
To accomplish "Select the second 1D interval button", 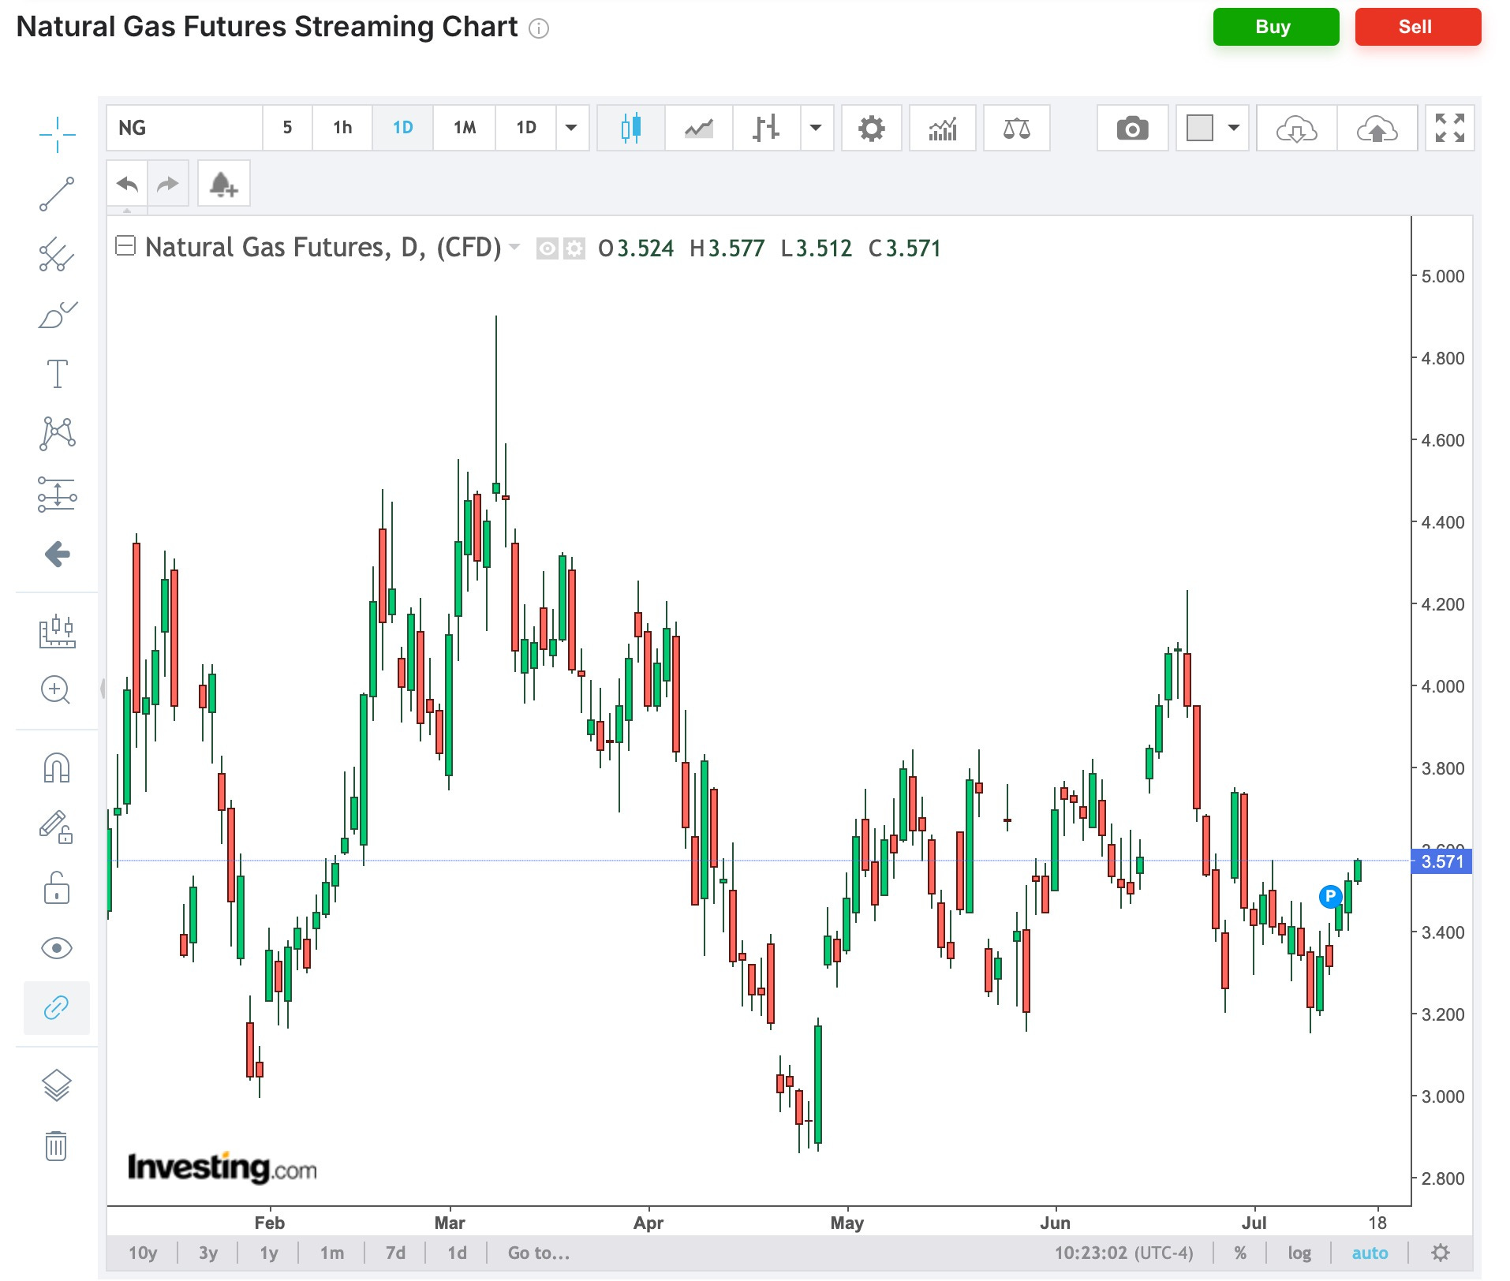I will click(526, 128).
